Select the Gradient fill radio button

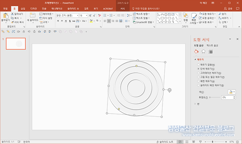[198, 73]
